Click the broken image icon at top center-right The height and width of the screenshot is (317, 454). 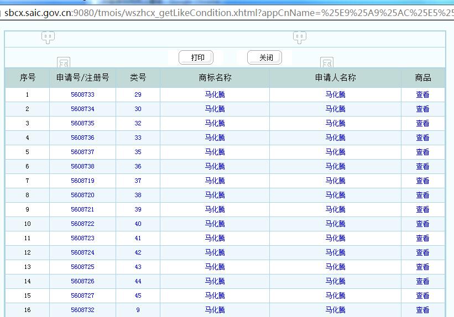pyautogui.click(x=300, y=38)
